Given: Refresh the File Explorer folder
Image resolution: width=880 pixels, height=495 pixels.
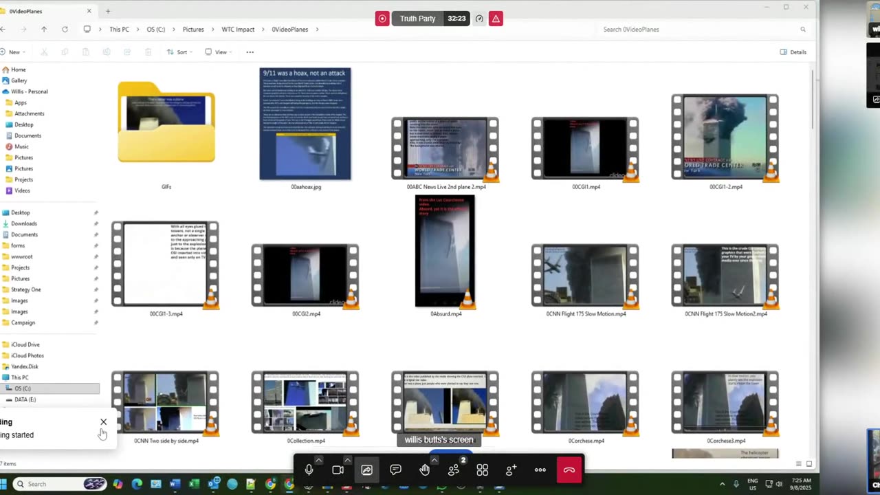Looking at the screenshot, I should point(65,30).
